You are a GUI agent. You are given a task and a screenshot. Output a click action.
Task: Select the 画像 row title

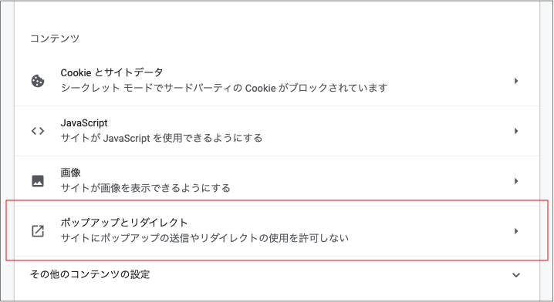click(71, 173)
